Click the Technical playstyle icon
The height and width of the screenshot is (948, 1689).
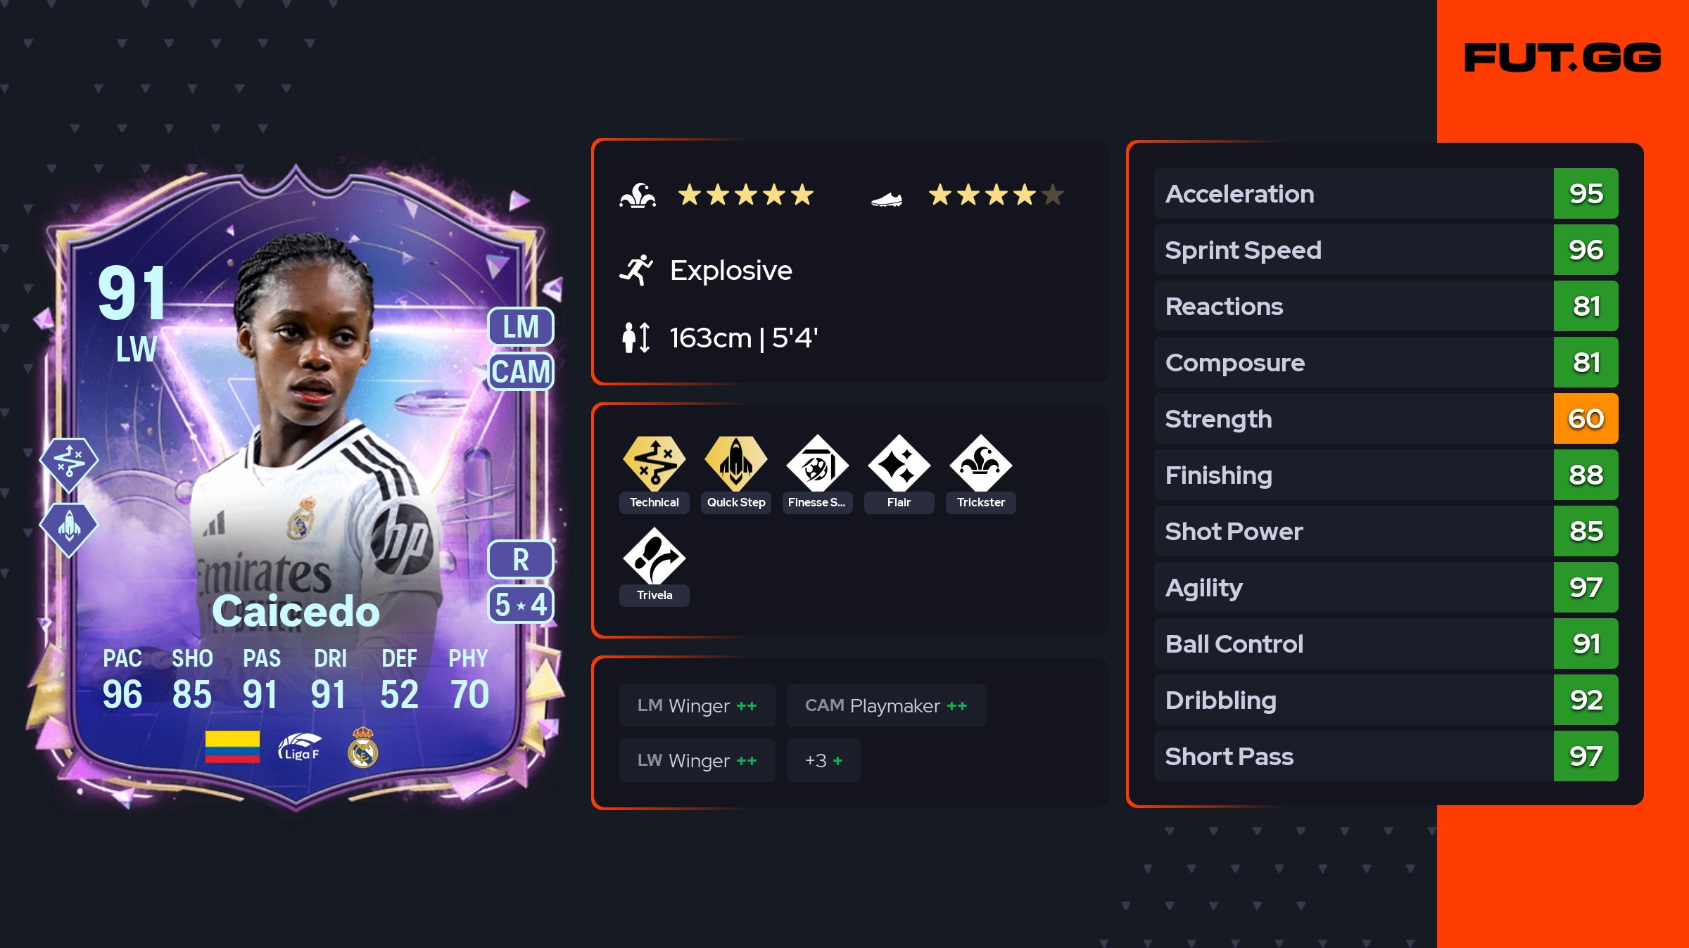654,464
